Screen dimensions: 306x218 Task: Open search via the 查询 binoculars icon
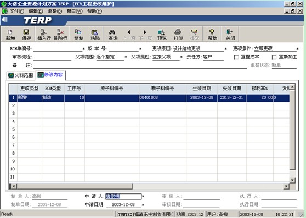[112, 34]
